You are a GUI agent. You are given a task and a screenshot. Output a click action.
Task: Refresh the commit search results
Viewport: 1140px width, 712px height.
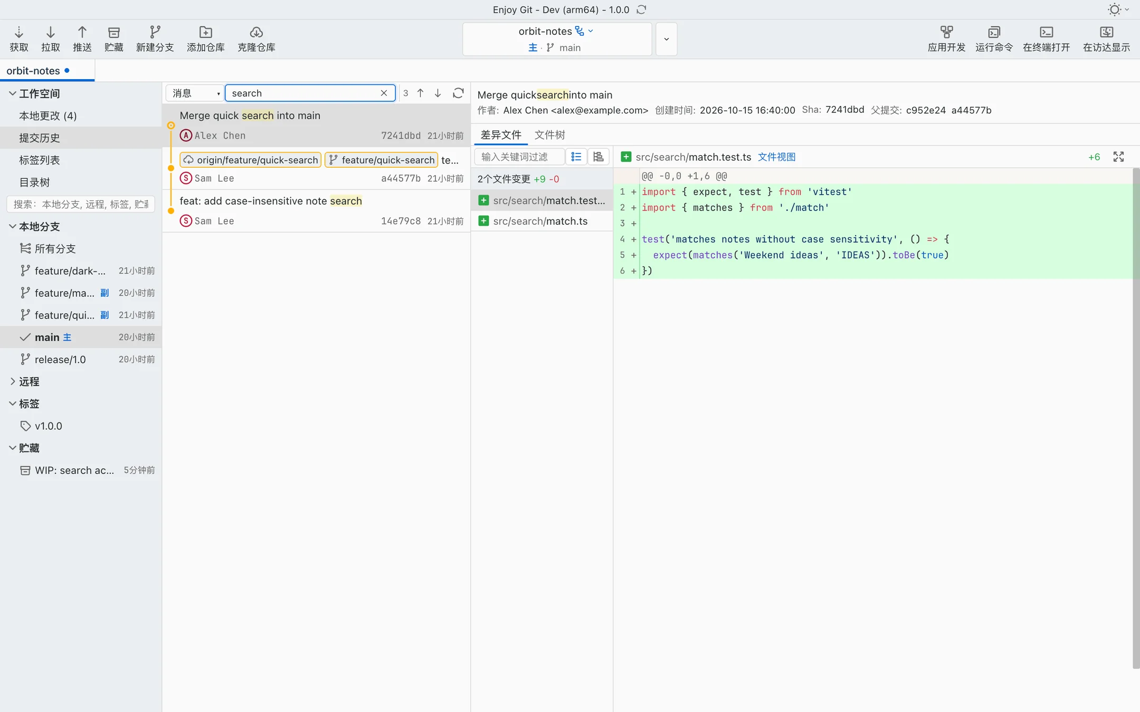tap(458, 93)
